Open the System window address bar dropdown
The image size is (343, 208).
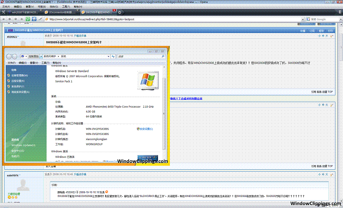coord(109,56)
